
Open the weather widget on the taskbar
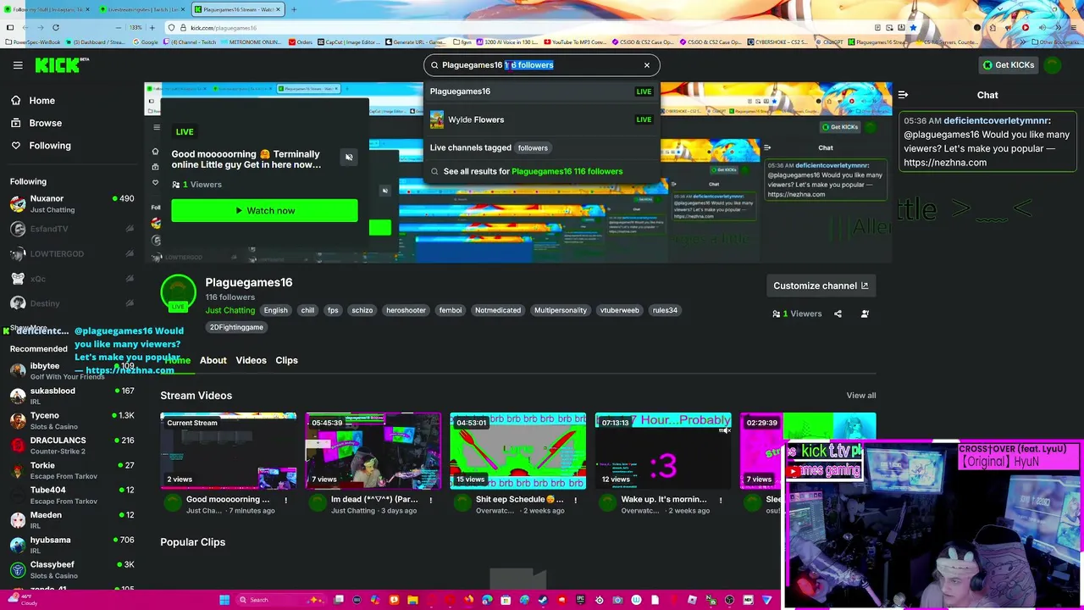21,600
